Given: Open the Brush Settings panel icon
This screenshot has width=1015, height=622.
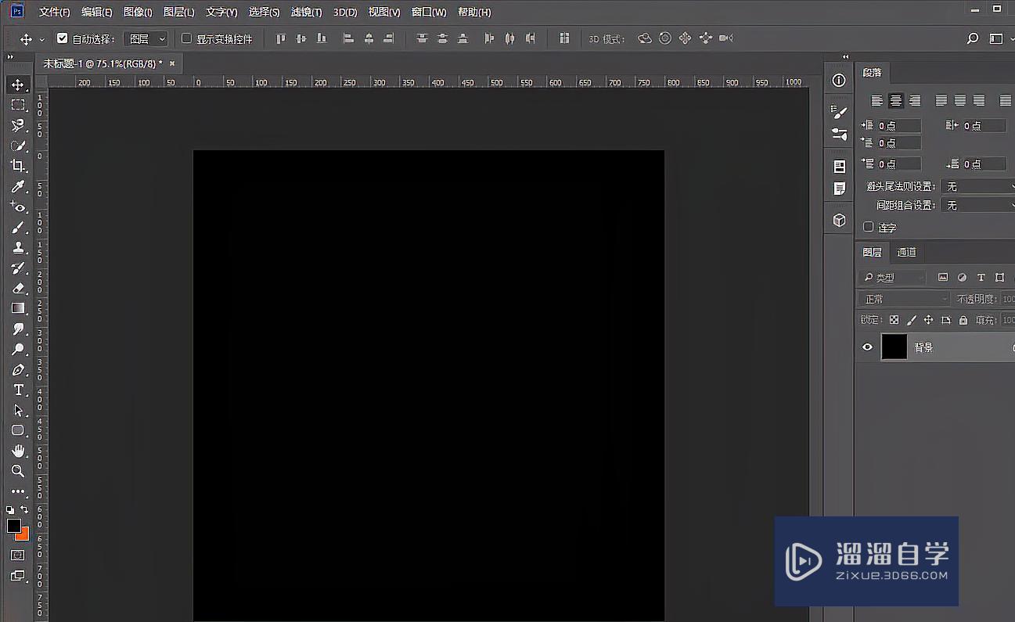Looking at the screenshot, I should (839, 112).
